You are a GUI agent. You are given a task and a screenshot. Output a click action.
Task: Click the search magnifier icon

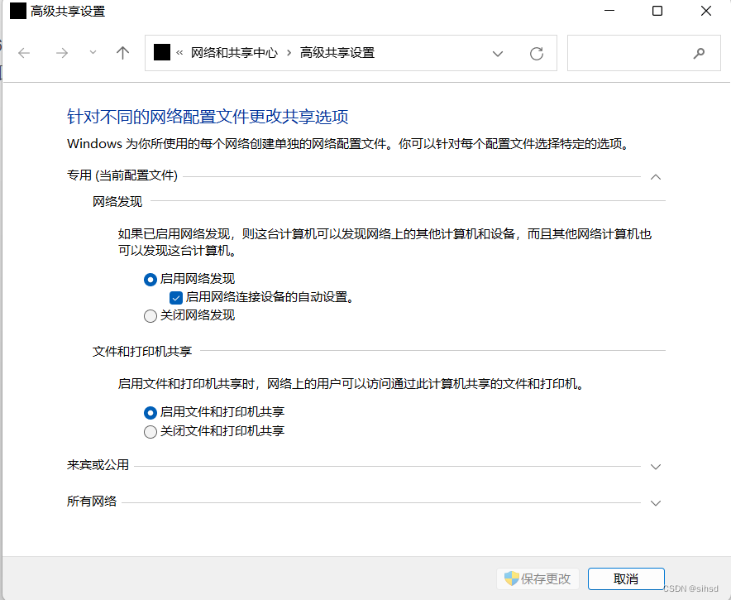click(x=699, y=53)
